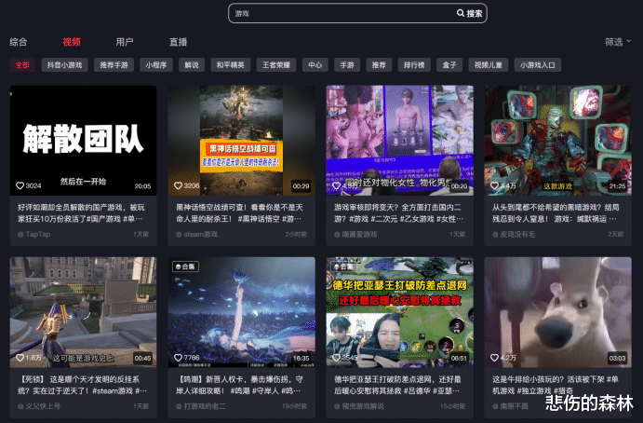Open author 义父快上号 profile
Viewport: 643px width, 423px height.
39,406
